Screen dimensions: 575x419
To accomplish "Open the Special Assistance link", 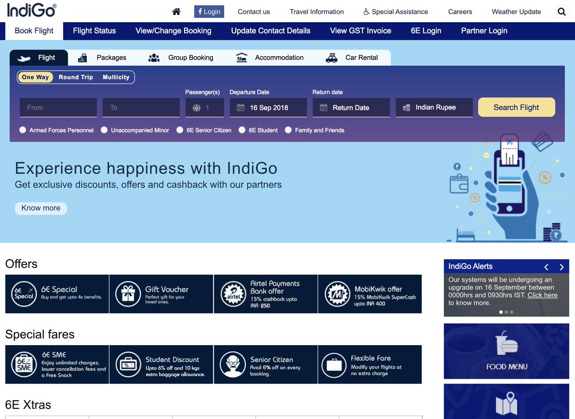I will coord(396,12).
